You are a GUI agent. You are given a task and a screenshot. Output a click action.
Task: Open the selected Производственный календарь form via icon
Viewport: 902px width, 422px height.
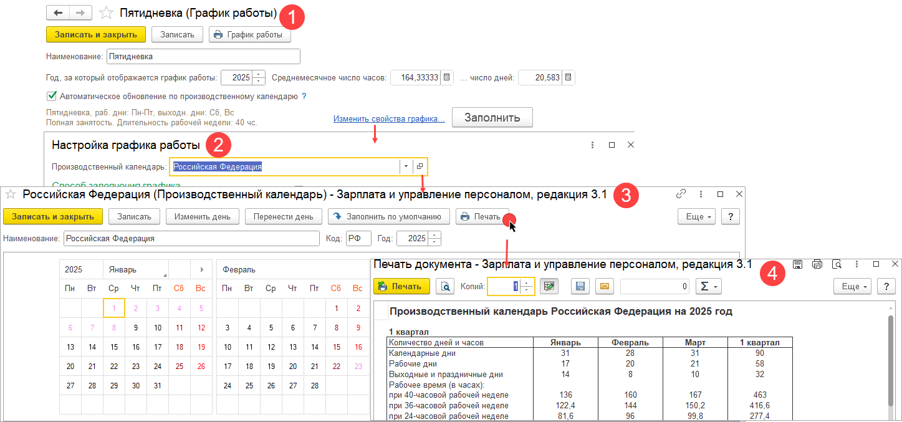[x=421, y=166]
